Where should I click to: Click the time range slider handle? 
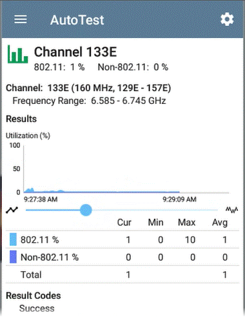click(86, 210)
